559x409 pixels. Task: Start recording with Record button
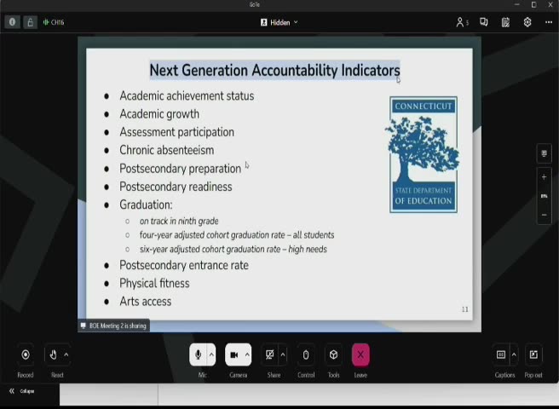click(26, 354)
